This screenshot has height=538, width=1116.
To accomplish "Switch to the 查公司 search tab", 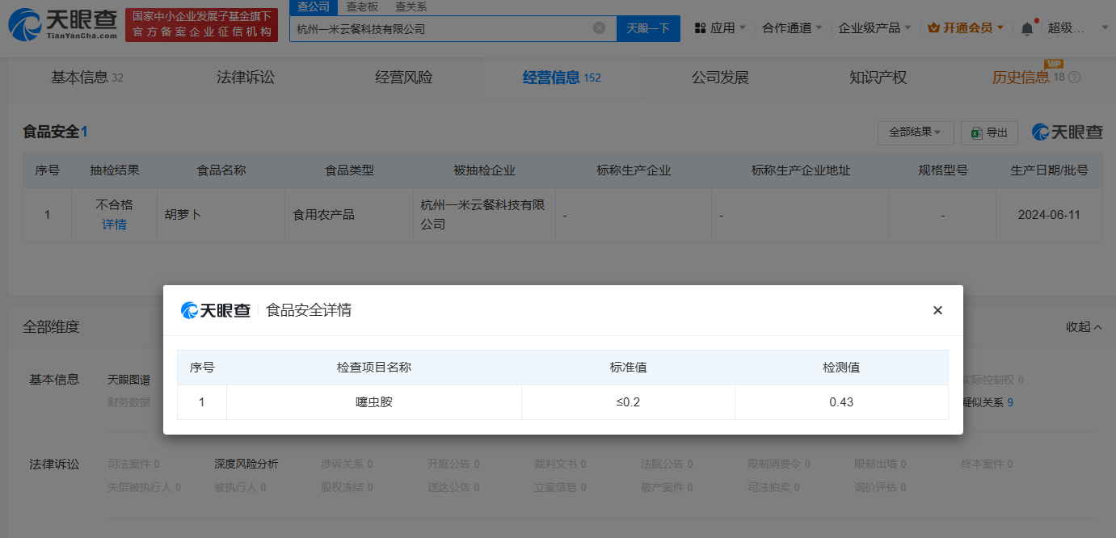I will (313, 7).
